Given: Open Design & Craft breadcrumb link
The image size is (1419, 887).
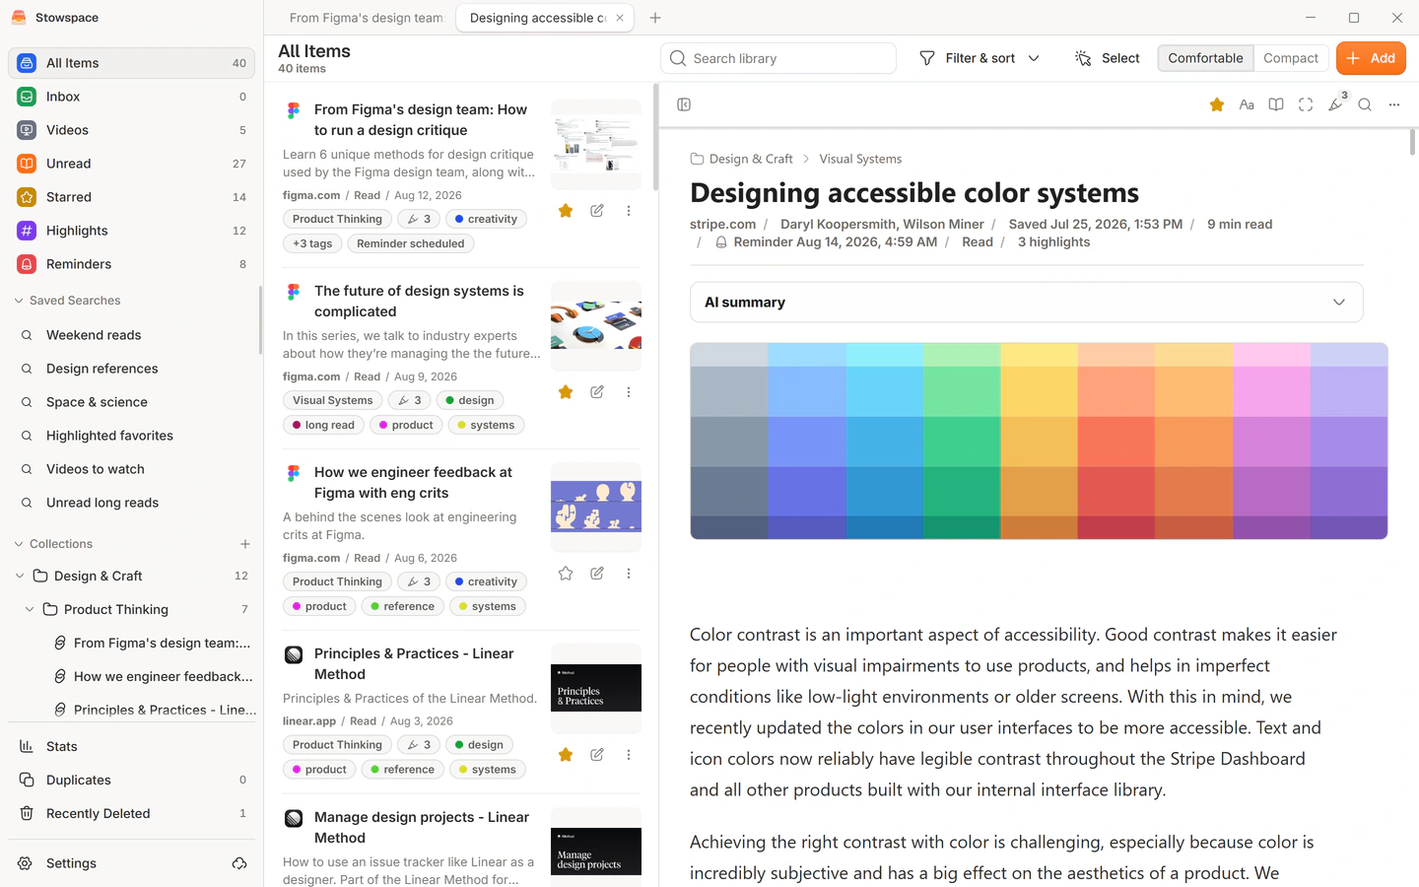Looking at the screenshot, I should pos(741,159).
